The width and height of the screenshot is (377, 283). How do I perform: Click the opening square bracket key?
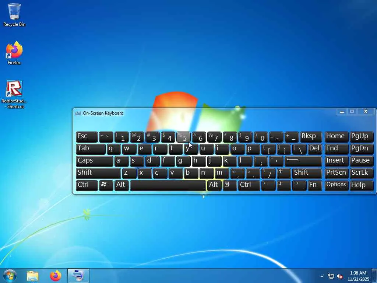(x=268, y=149)
